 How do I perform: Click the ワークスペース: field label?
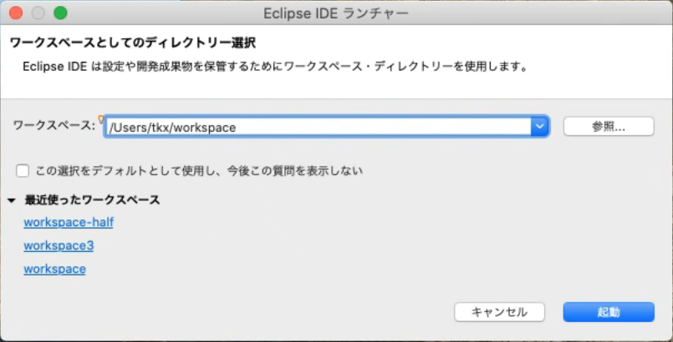[x=54, y=126]
